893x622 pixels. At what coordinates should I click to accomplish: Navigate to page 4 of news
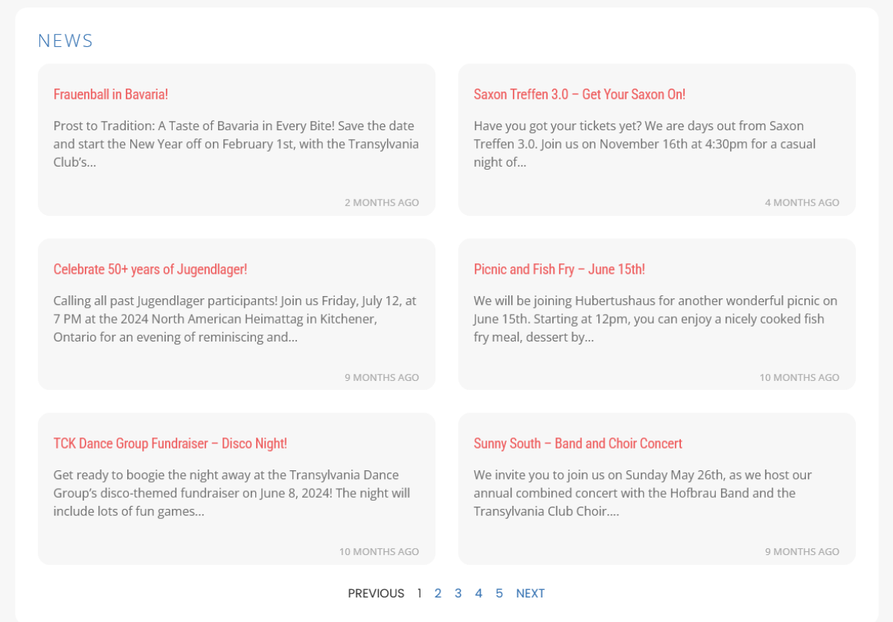[x=478, y=593]
